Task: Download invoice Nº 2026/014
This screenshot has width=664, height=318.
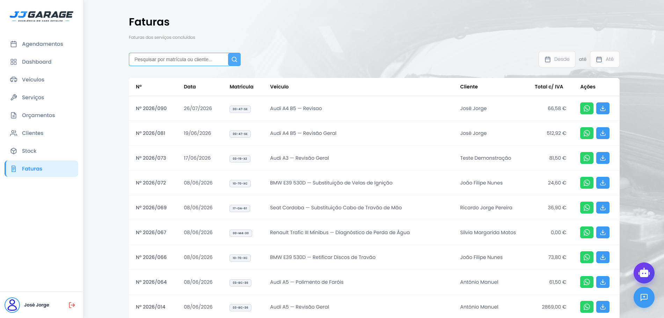Action: coord(603,307)
